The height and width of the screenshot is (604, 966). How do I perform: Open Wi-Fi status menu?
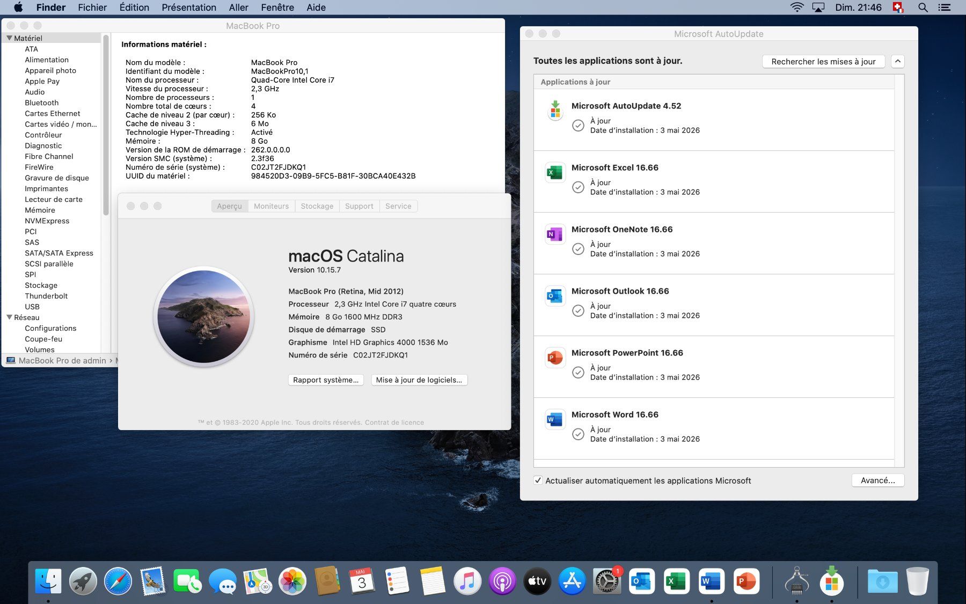[797, 8]
